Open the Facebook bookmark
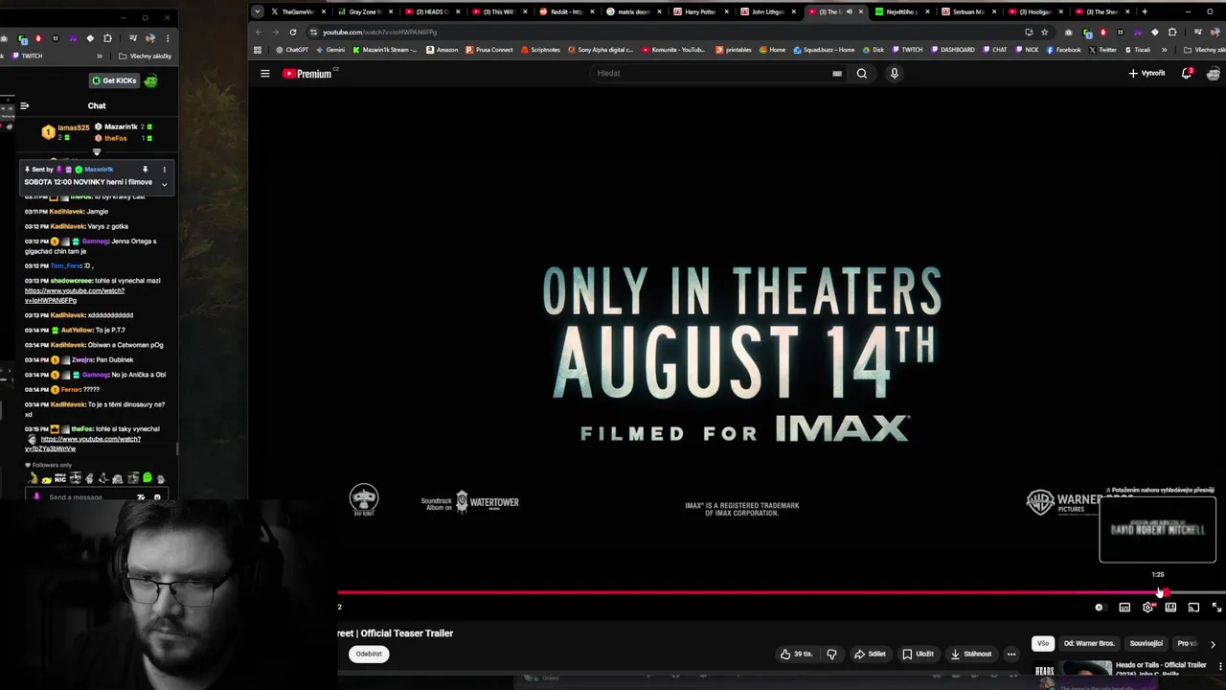The image size is (1226, 690). pyautogui.click(x=1063, y=50)
